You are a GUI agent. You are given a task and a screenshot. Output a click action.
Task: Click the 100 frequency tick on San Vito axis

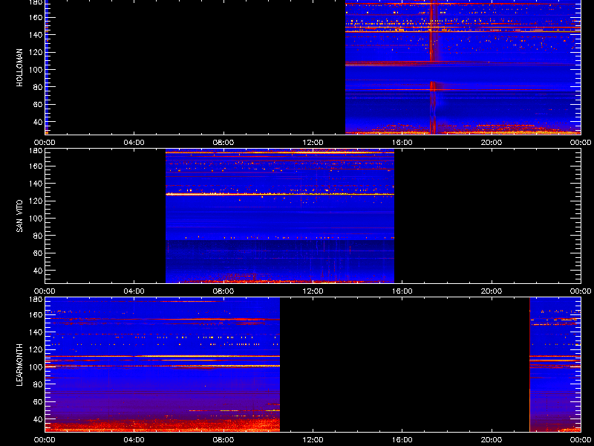click(x=35, y=219)
